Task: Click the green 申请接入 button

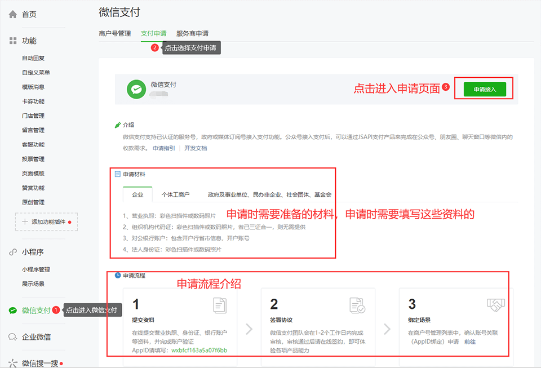Action: [x=485, y=90]
